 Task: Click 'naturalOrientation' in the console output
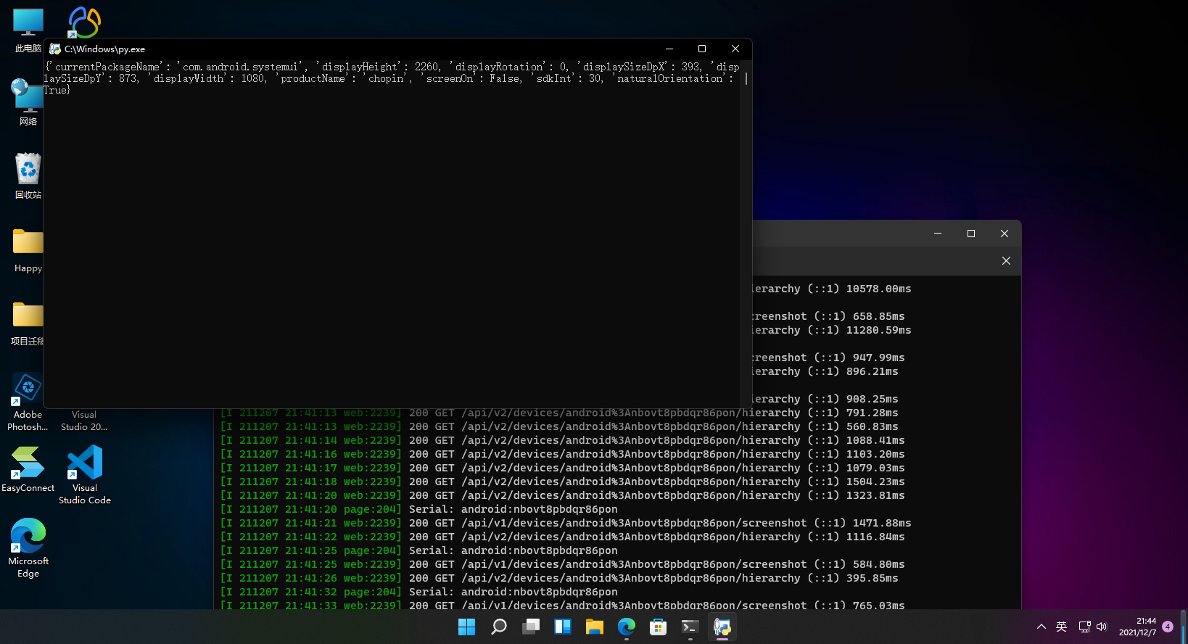pos(670,78)
